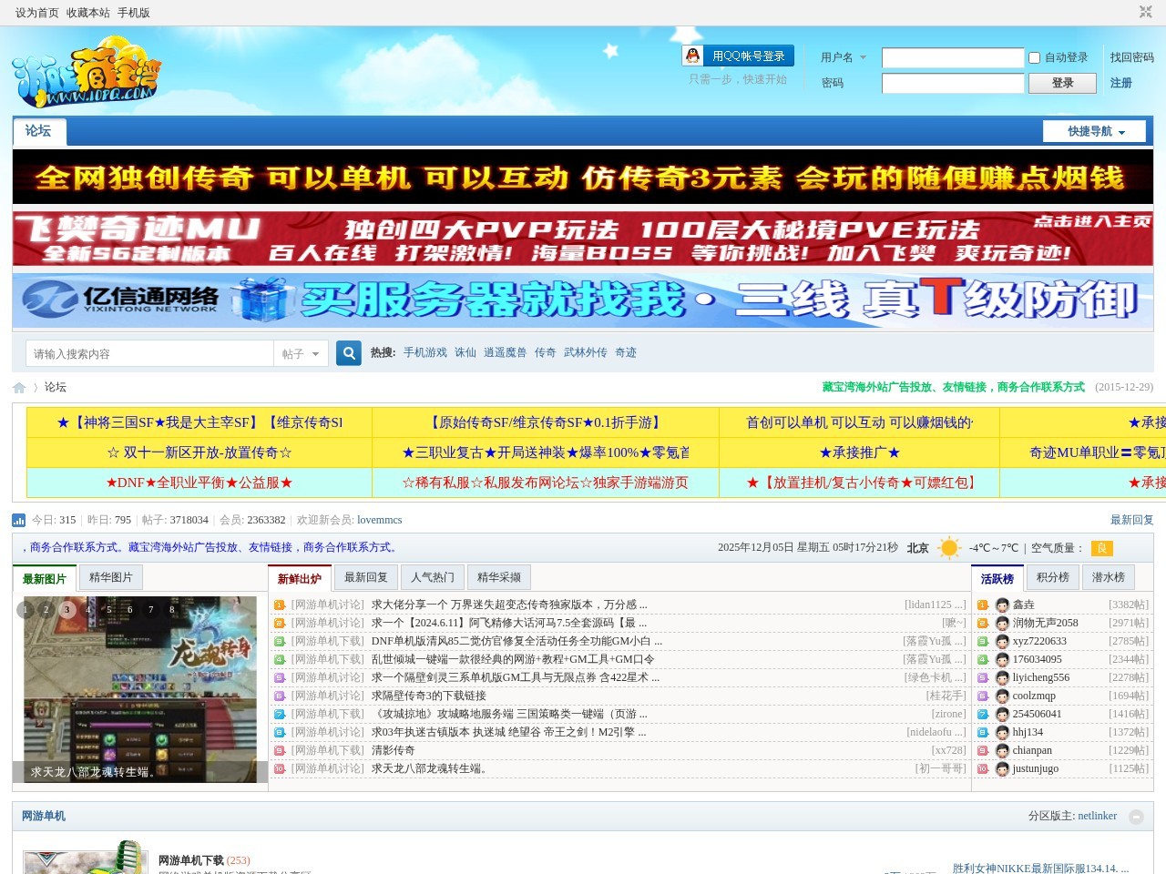Click the blue magnifier search button
This screenshot has height=874, width=1166.
[348, 353]
